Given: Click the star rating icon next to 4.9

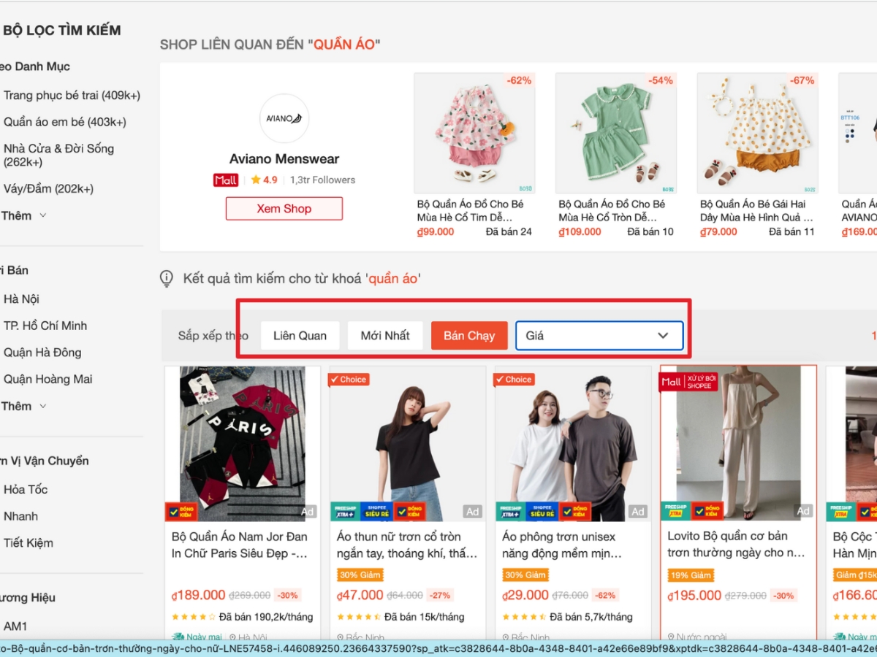Looking at the screenshot, I should pyautogui.click(x=257, y=180).
